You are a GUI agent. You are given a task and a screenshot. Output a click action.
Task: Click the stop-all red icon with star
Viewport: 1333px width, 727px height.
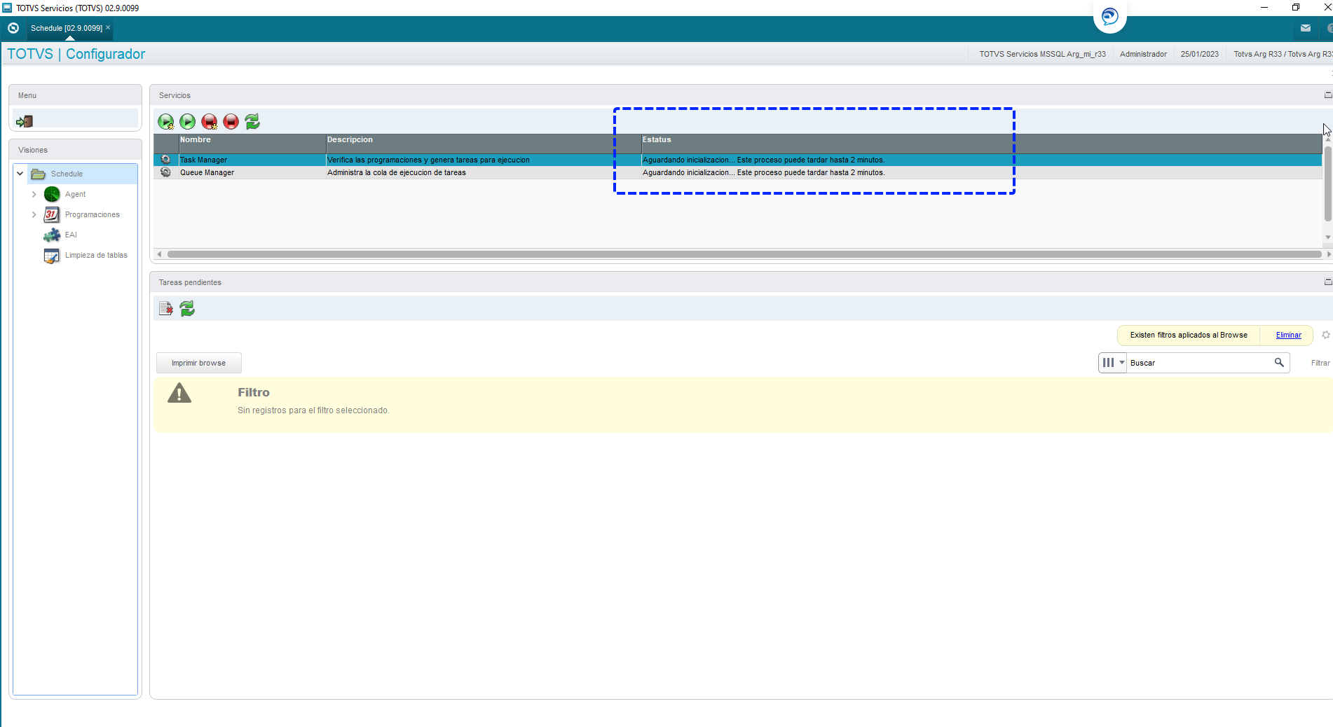pos(210,122)
